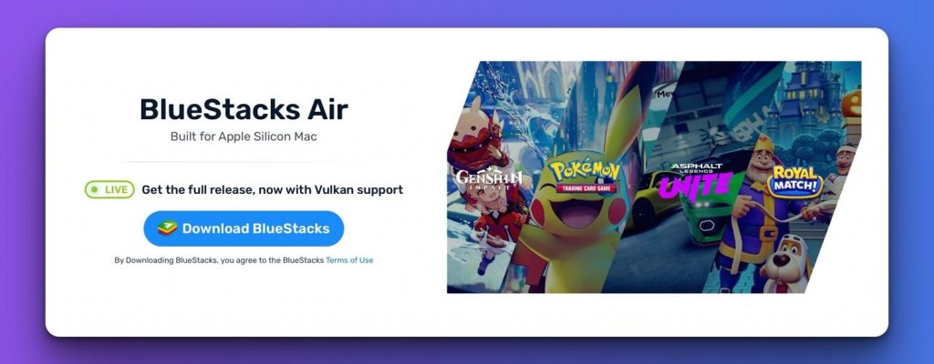Viewport: 934px width, 364px height.
Task: Click the BlueStacks logo icon inside the download button
Action: click(x=168, y=228)
